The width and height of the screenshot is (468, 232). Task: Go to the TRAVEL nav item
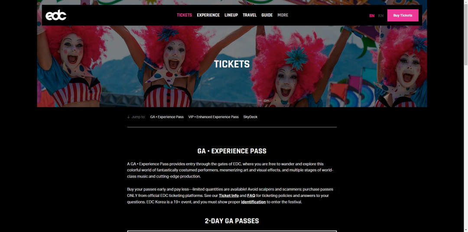click(x=250, y=15)
